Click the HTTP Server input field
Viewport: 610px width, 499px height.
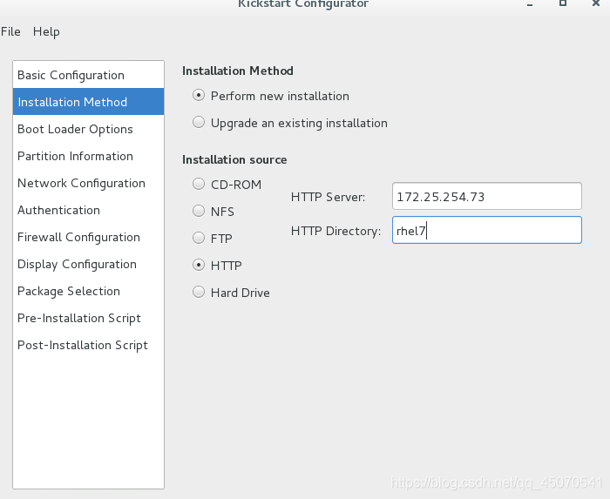(486, 196)
